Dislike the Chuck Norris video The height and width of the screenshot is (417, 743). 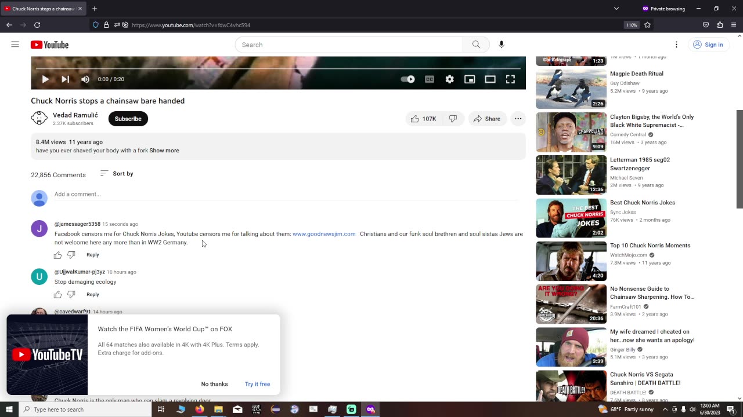coord(453,119)
